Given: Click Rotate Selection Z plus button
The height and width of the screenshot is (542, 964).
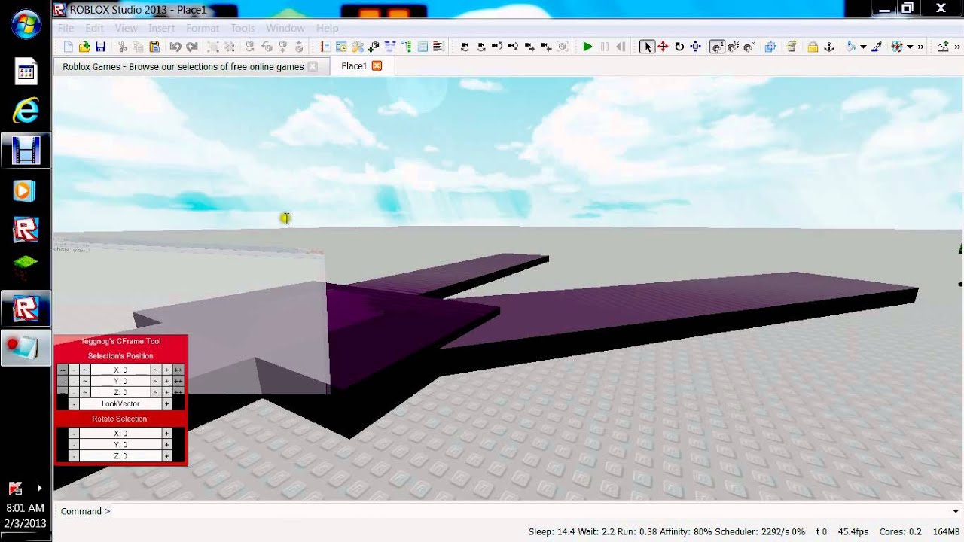Looking at the screenshot, I should click(x=166, y=456).
